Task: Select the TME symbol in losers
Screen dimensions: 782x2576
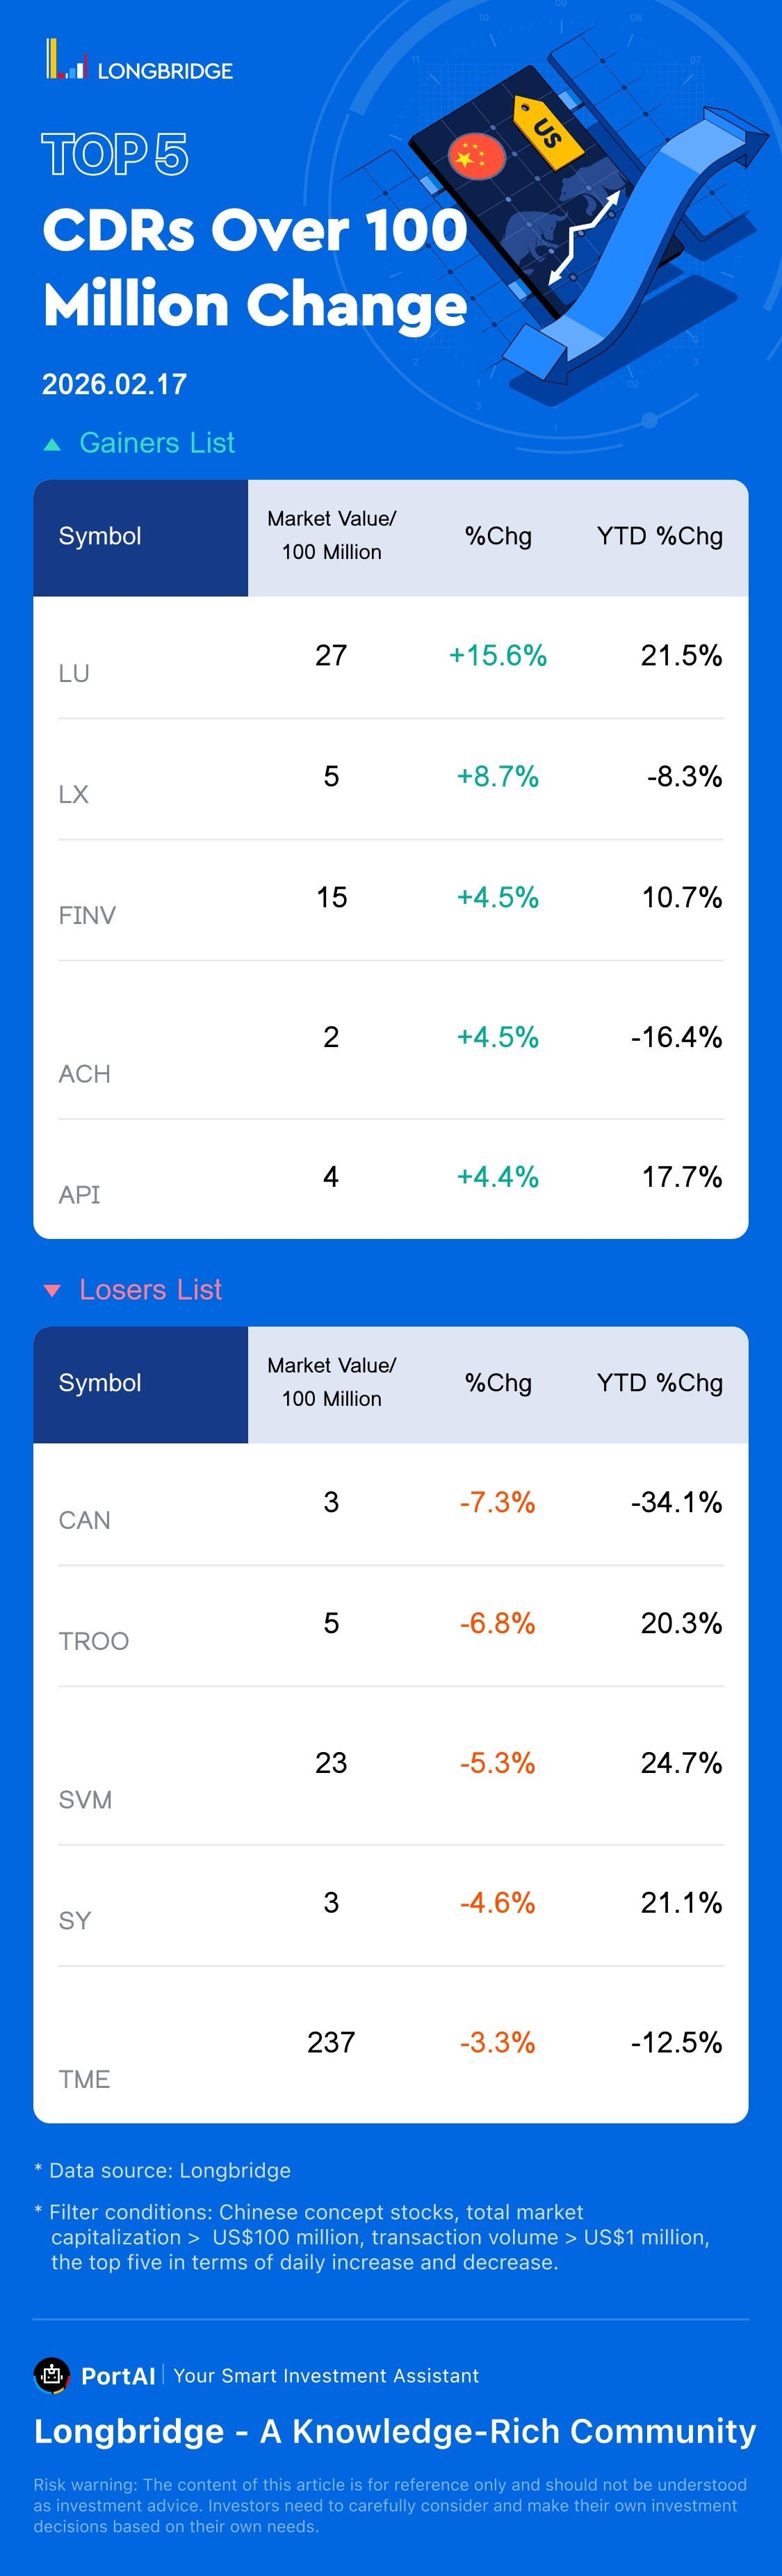Action: coord(84,2079)
